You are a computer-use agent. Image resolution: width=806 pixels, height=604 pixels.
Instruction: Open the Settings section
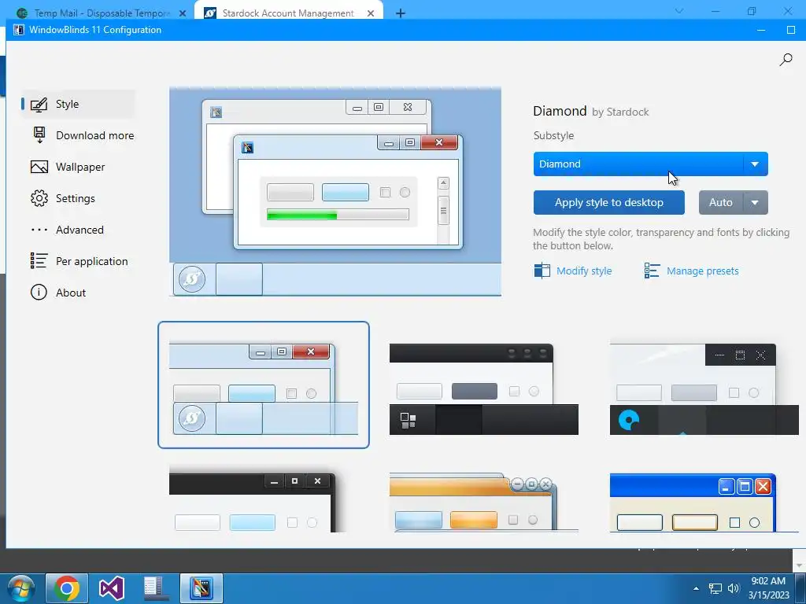click(77, 198)
